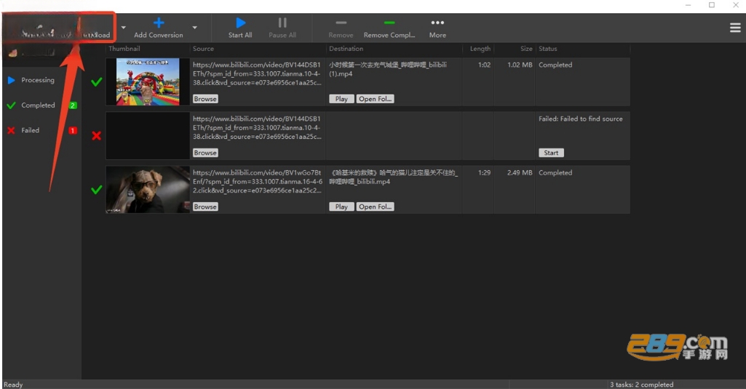This screenshot has height=389, width=746.
Task: Sort by the Status column header
Action: coord(547,49)
